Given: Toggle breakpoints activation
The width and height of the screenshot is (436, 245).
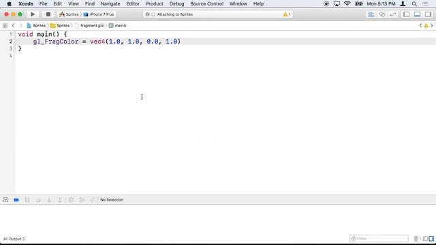Looking at the screenshot, I should (16, 199).
